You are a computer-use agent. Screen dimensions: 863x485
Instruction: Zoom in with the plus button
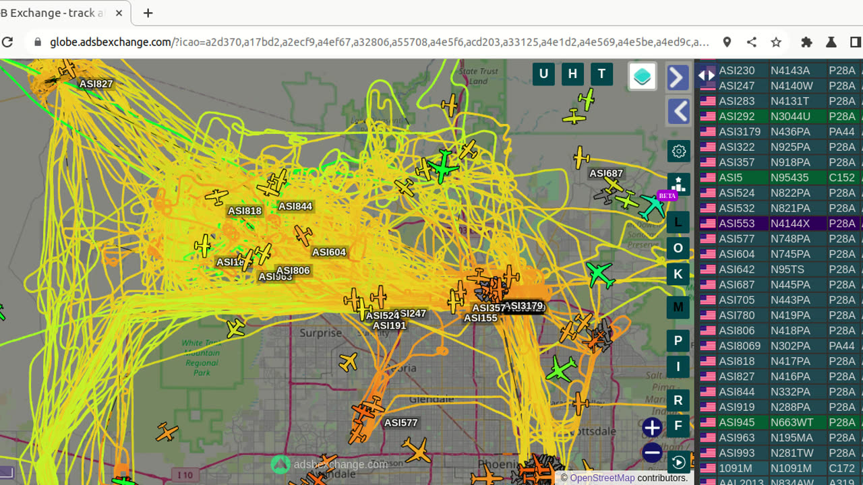(x=652, y=428)
